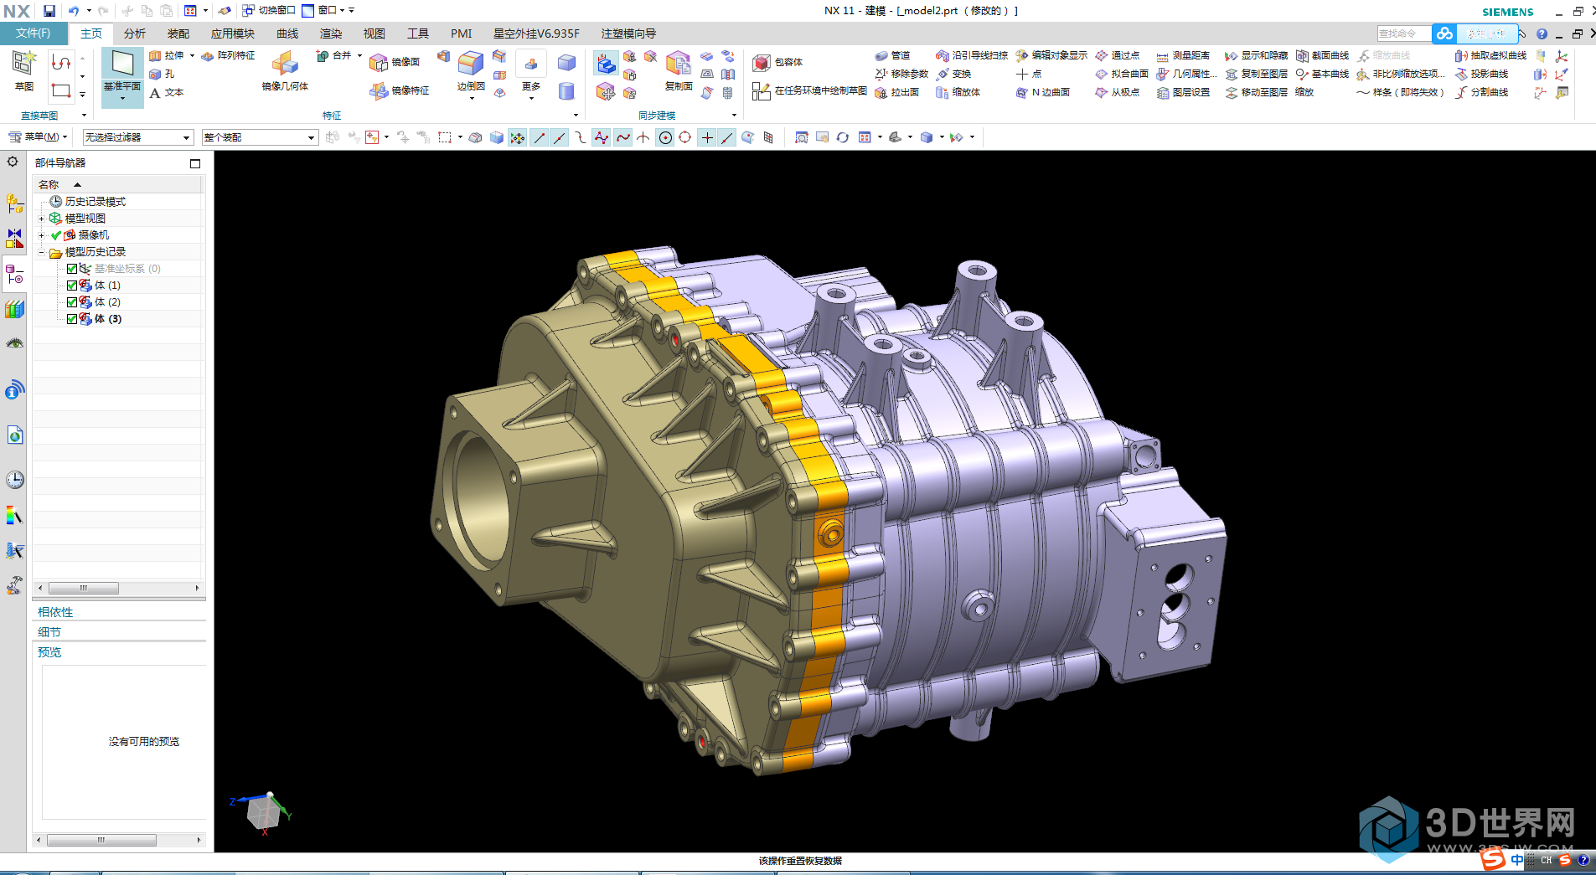Choose the Hole (孔) tool
Image resolution: width=1596 pixels, height=875 pixels.
coord(162,74)
